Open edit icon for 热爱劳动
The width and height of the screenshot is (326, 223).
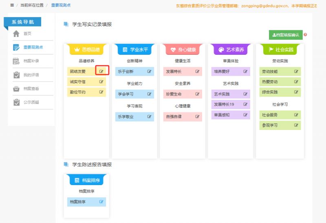pyautogui.click(x=296, y=82)
